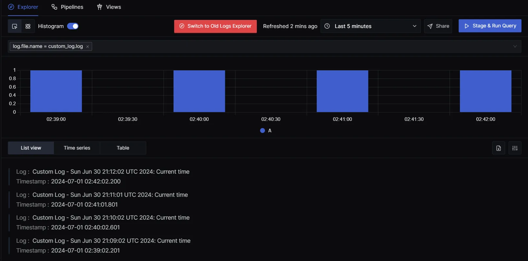
Task: Click the histogram bar at 02:42:00
Action: (x=486, y=91)
